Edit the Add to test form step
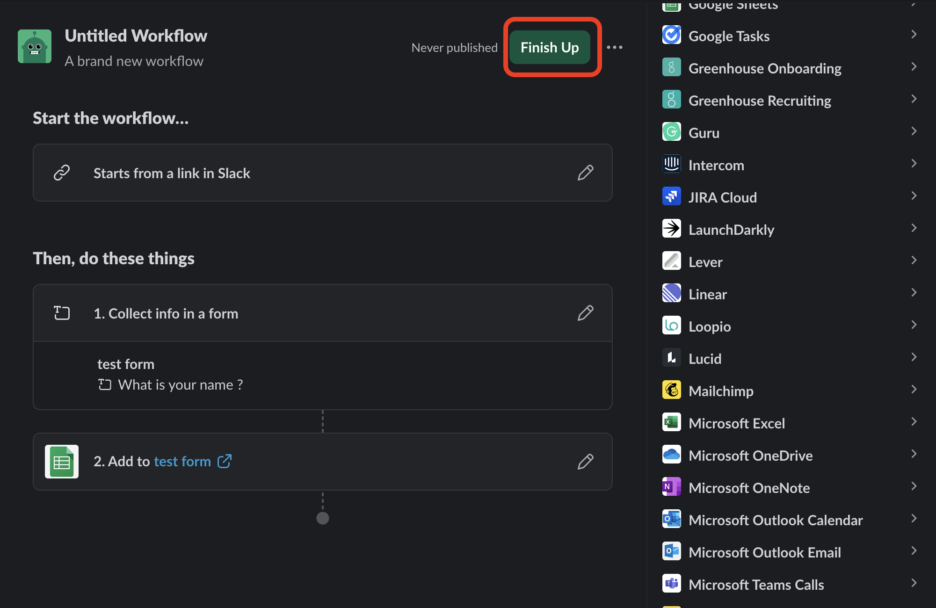This screenshot has width=936, height=608. tap(585, 462)
